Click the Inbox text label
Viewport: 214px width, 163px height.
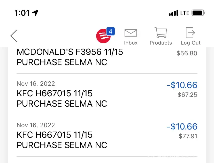coord(131,43)
